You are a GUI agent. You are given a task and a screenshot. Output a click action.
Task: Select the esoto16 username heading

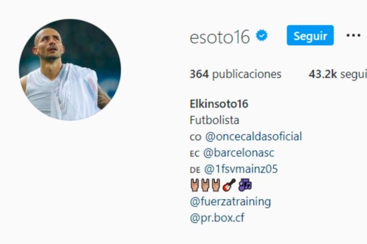pyautogui.click(x=220, y=37)
